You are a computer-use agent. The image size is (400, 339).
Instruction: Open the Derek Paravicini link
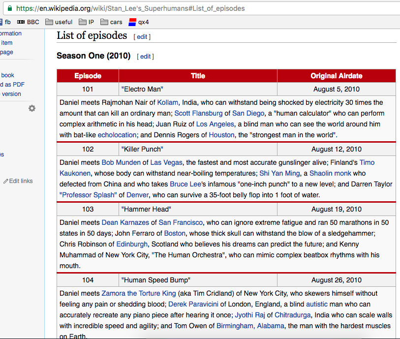point(193,304)
